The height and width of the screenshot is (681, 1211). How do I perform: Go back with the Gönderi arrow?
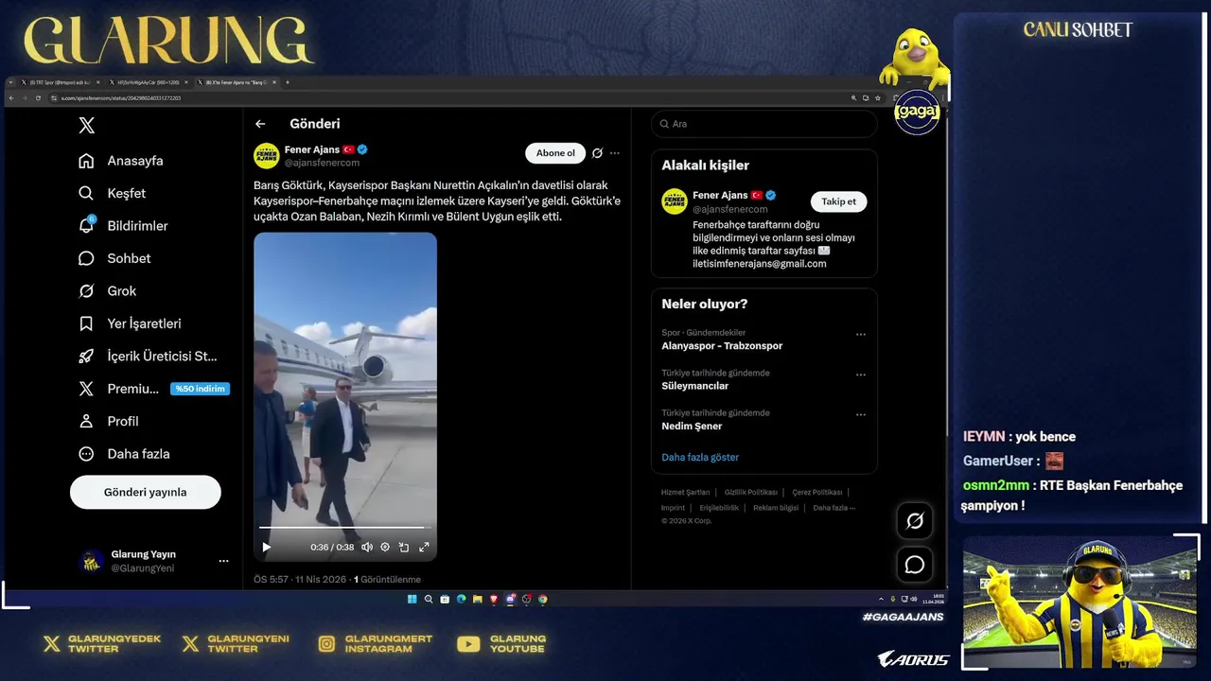260,124
